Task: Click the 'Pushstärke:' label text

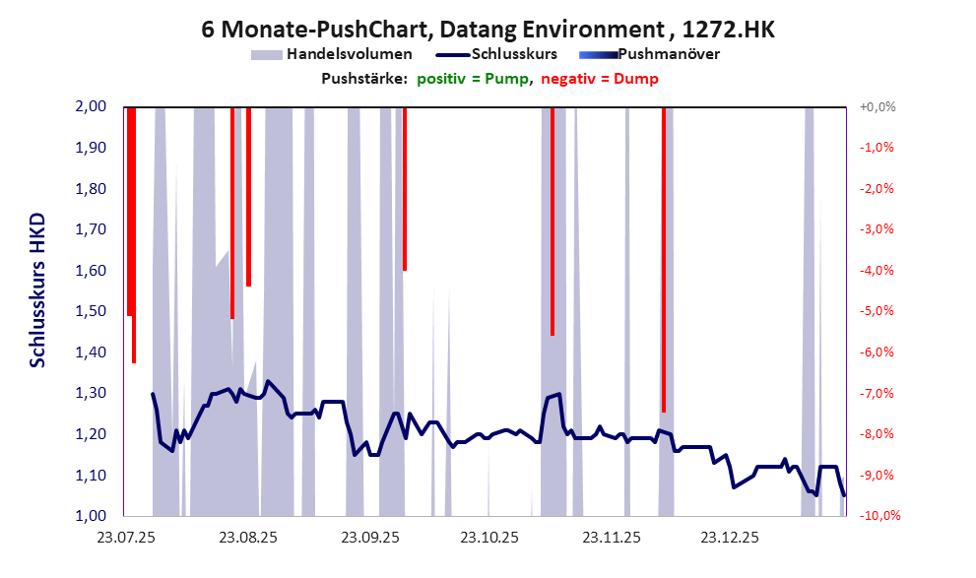Action: click(363, 79)
